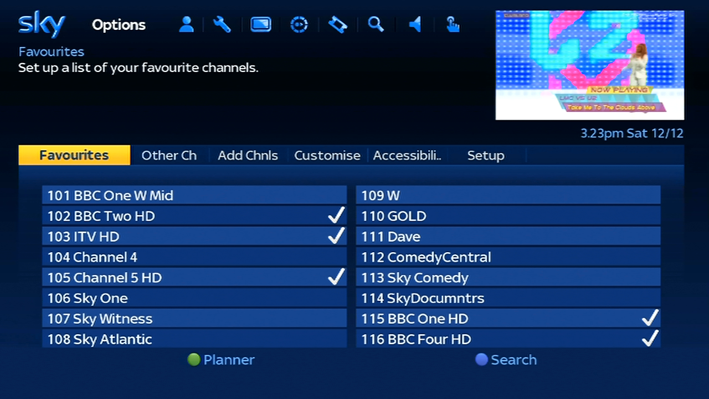Click the speaker audio icon
The height and width of the screenshot is (399, 709).
tap(414, 24)
